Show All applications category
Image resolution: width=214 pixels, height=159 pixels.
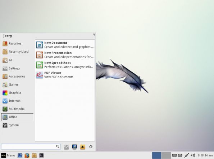pos(17,60)
